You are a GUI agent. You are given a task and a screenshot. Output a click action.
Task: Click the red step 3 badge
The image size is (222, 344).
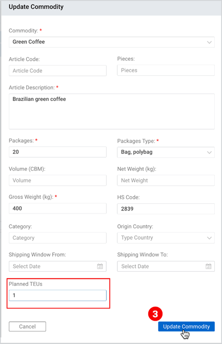pyautogui.click(x=155, y=314)
